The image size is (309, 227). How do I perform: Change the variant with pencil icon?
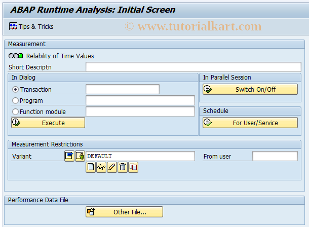(x=112, y=167)
